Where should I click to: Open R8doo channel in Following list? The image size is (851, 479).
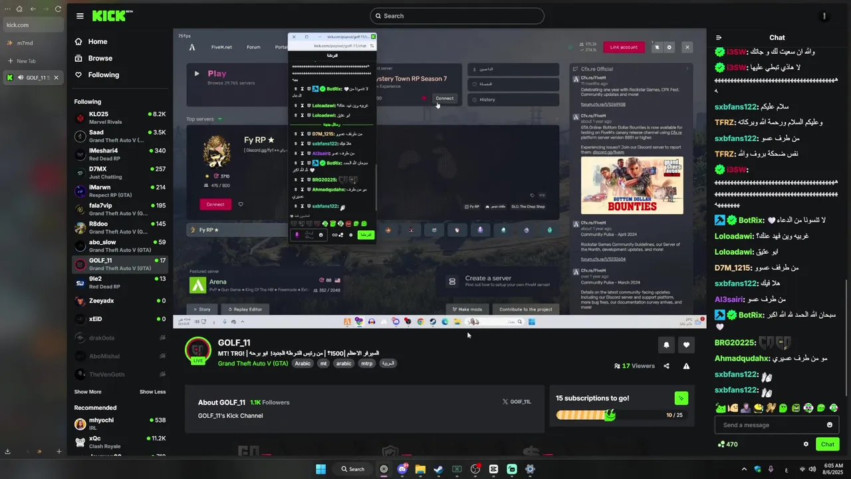tap(120, 228)
